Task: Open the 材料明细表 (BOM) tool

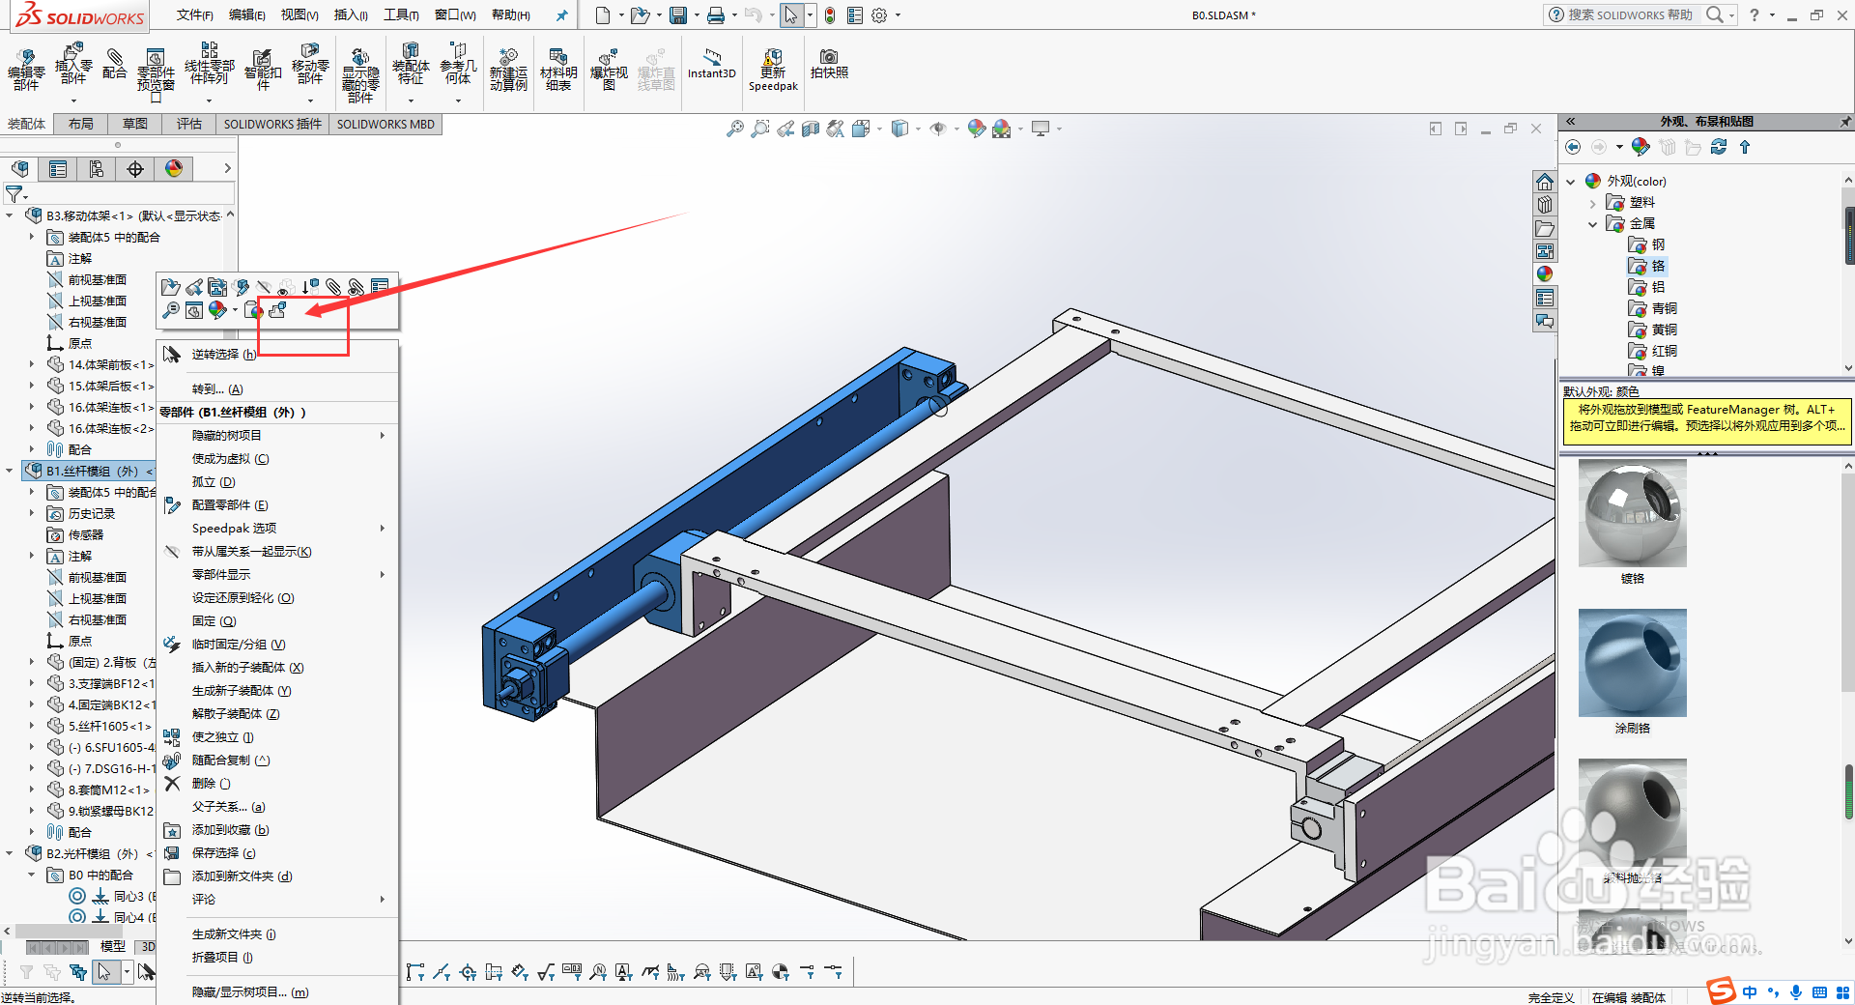Action: tap(558, 70)
